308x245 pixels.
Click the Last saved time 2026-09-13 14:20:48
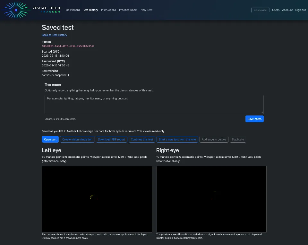click(56, 65)
